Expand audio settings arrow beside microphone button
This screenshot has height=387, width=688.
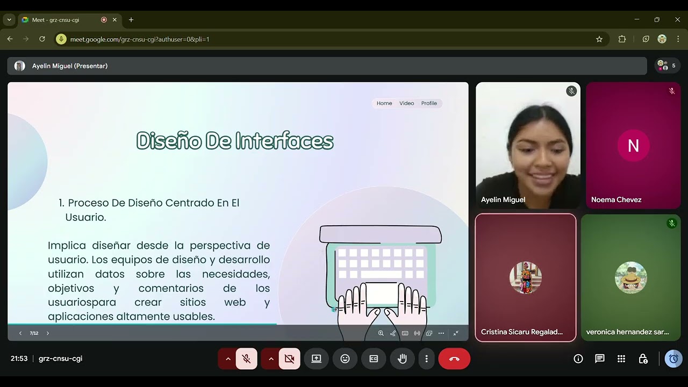(x=228, y=359)
